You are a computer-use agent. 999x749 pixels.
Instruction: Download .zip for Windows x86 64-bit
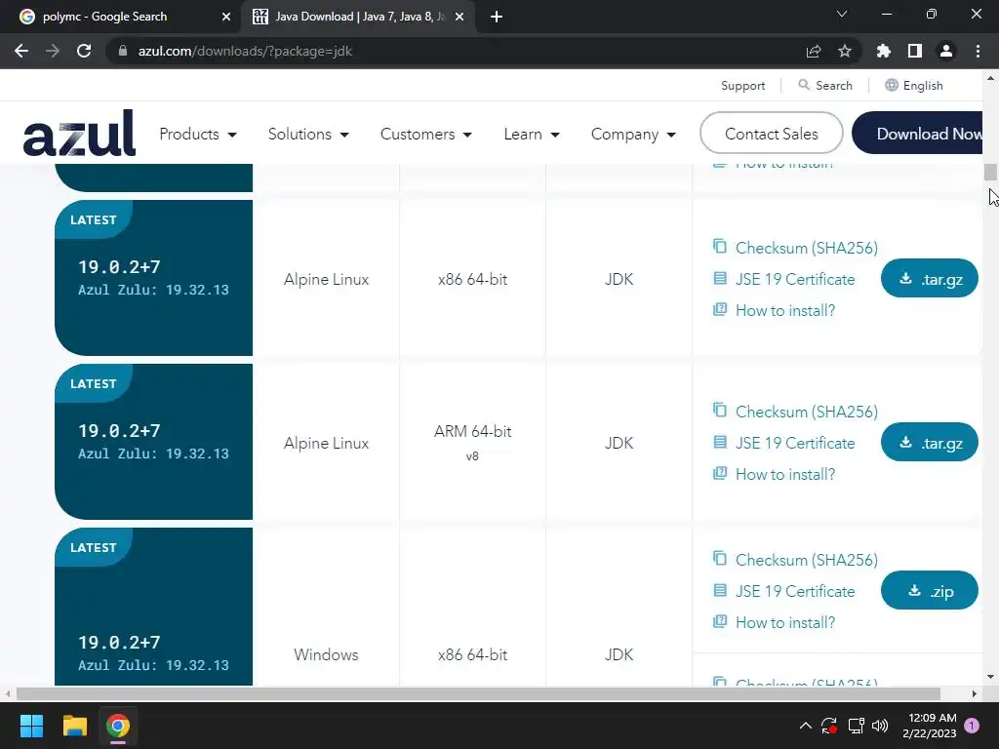pos(929,590)
